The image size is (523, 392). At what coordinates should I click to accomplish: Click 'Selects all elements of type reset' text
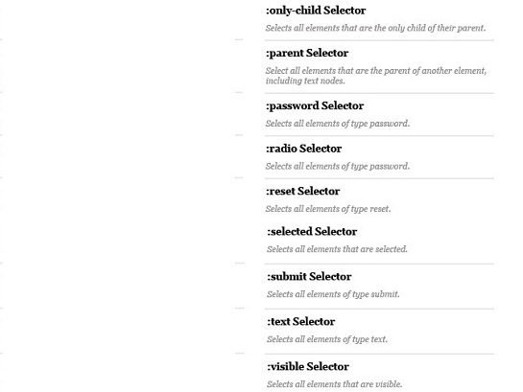328,209
